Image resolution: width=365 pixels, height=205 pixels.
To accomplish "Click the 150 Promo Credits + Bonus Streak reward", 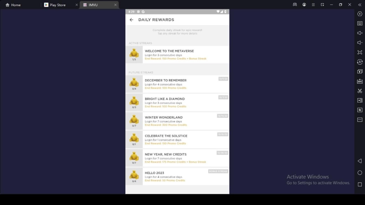I will pos(175,59).
